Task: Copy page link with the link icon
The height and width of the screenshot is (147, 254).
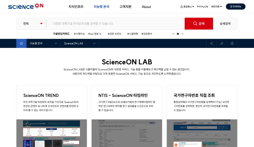Action: [x=222, y=43]
